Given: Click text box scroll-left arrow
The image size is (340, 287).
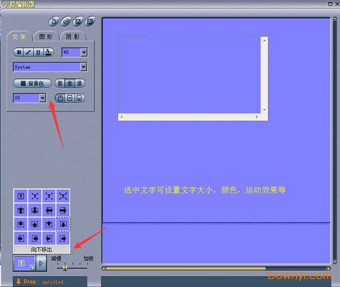Looking at the screenshot, I should pyautogui.click(x=121, y=117).
